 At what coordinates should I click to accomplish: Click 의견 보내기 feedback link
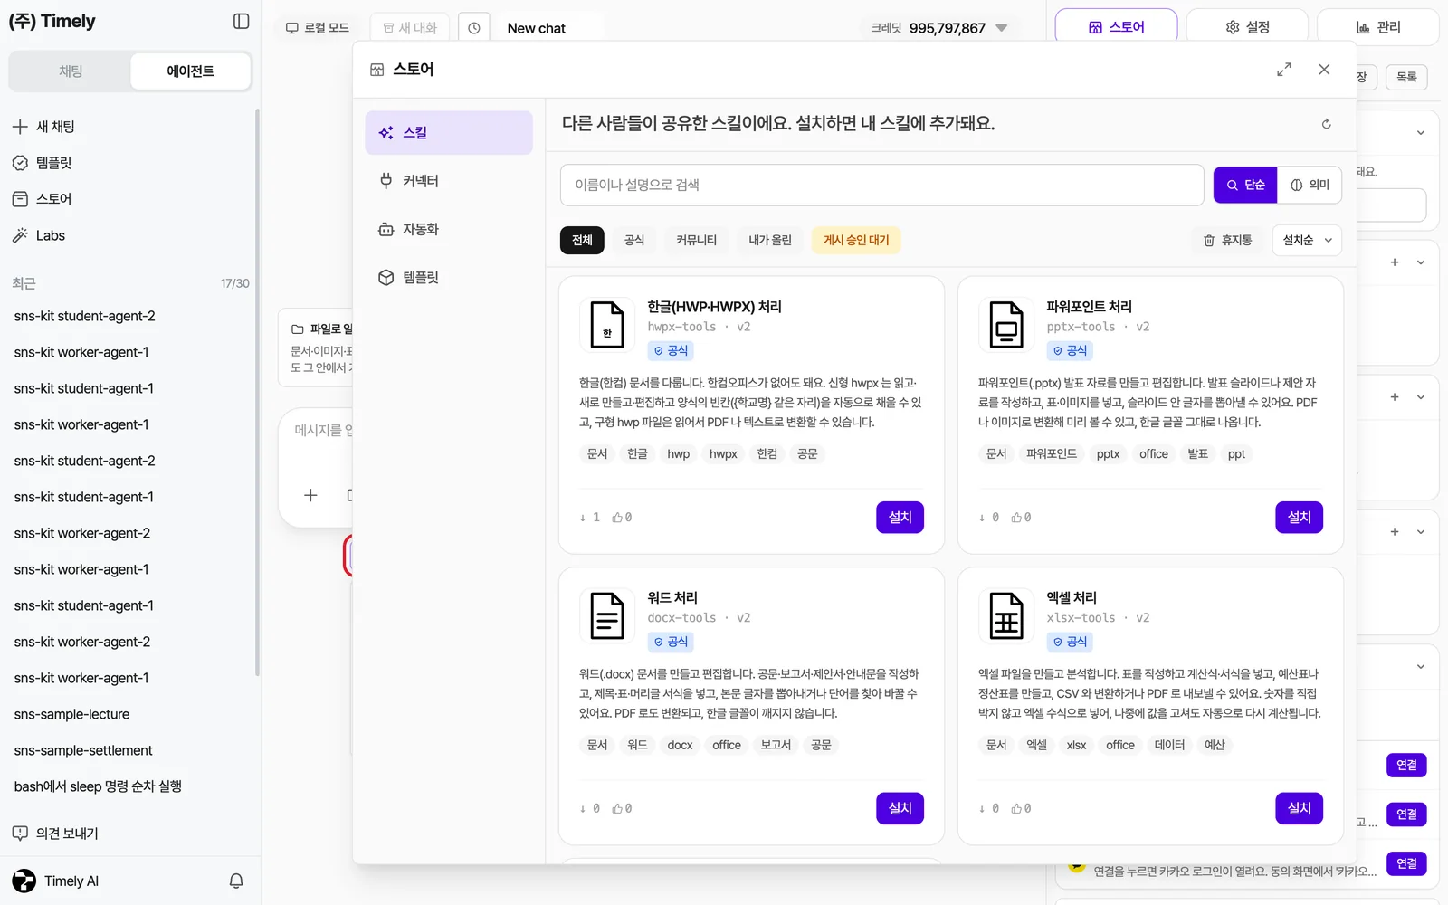pyautogui.click(x=55, y=834)
